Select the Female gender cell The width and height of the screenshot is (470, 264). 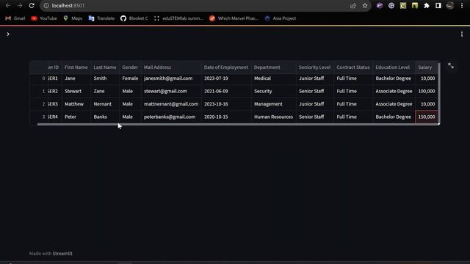click(130, 78)
